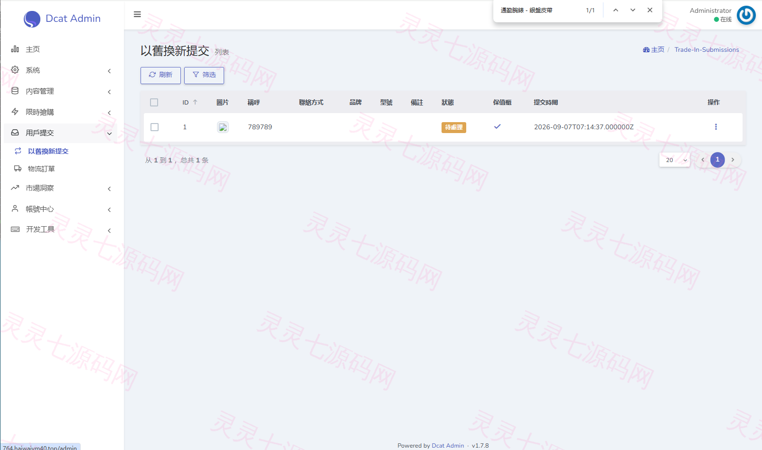Click the name cell 789789
Image resolution: width=762 pixels, height=450 pixels.
pyautogui.click(x=260, y=127)
